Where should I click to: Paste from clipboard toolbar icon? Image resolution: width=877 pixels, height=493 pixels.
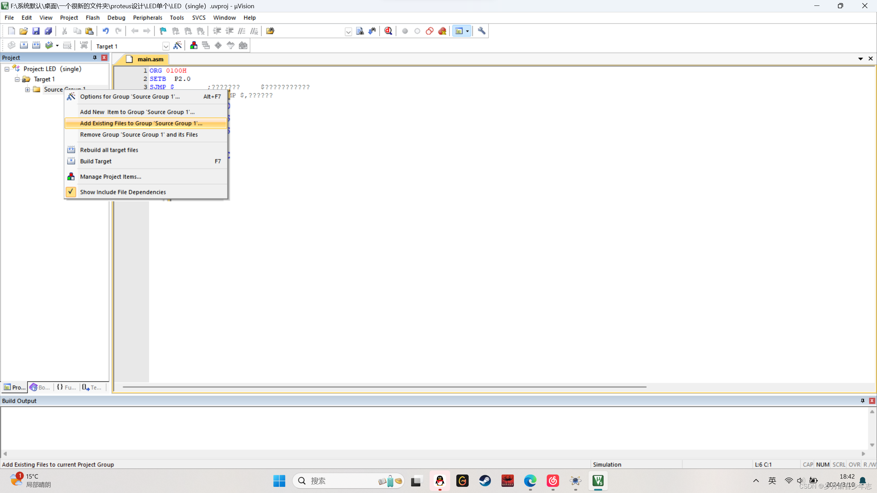click(x=89, y=31)
